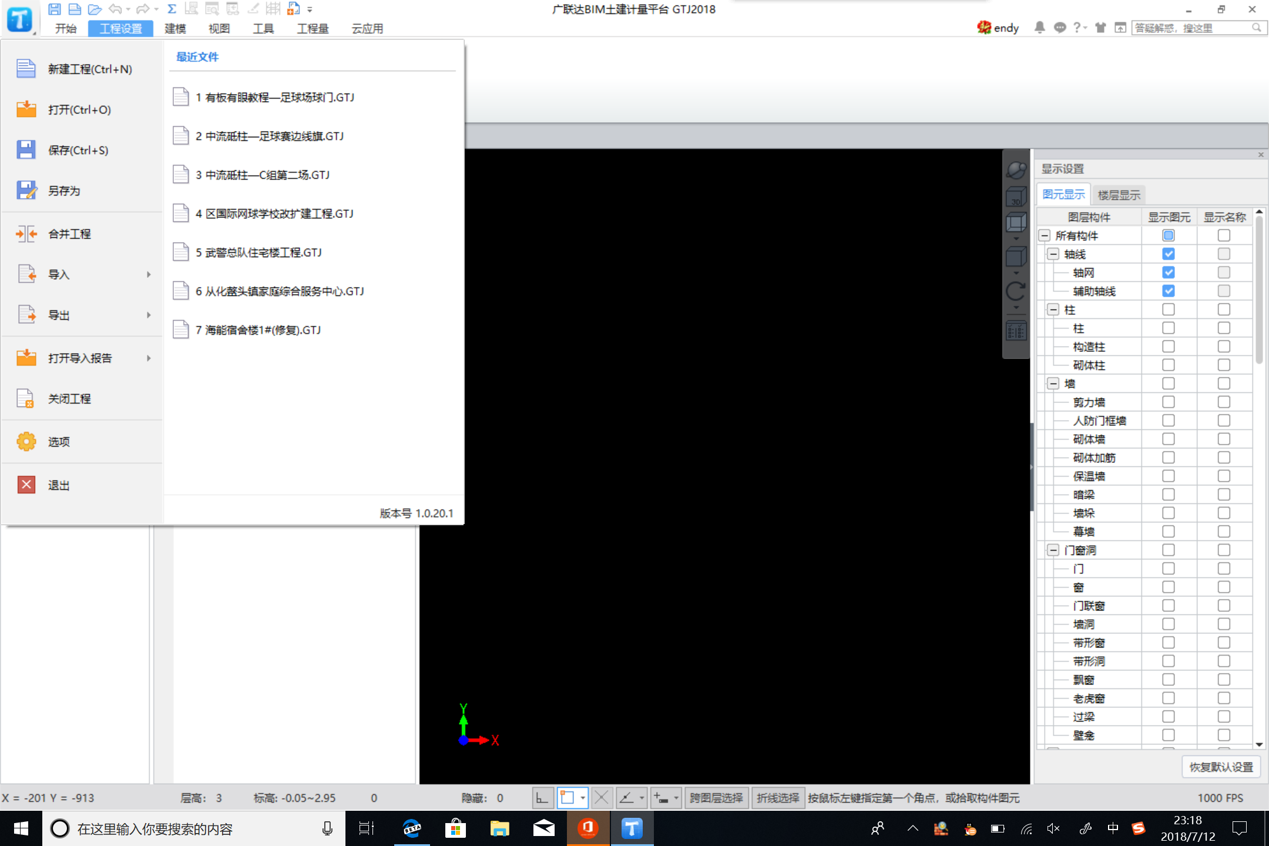
Task: Collapse the 轴线 tree node
Action: [x=1053, y=254]
